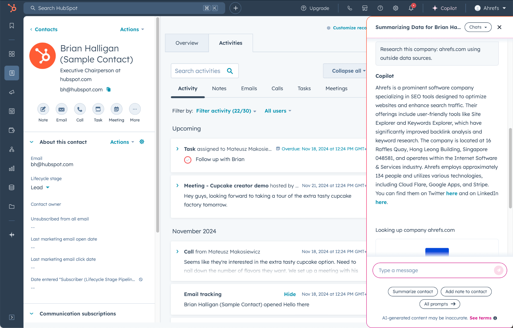Open the Notes activity tab
Viewport: 513px width, 328px height.
point(219,88)
